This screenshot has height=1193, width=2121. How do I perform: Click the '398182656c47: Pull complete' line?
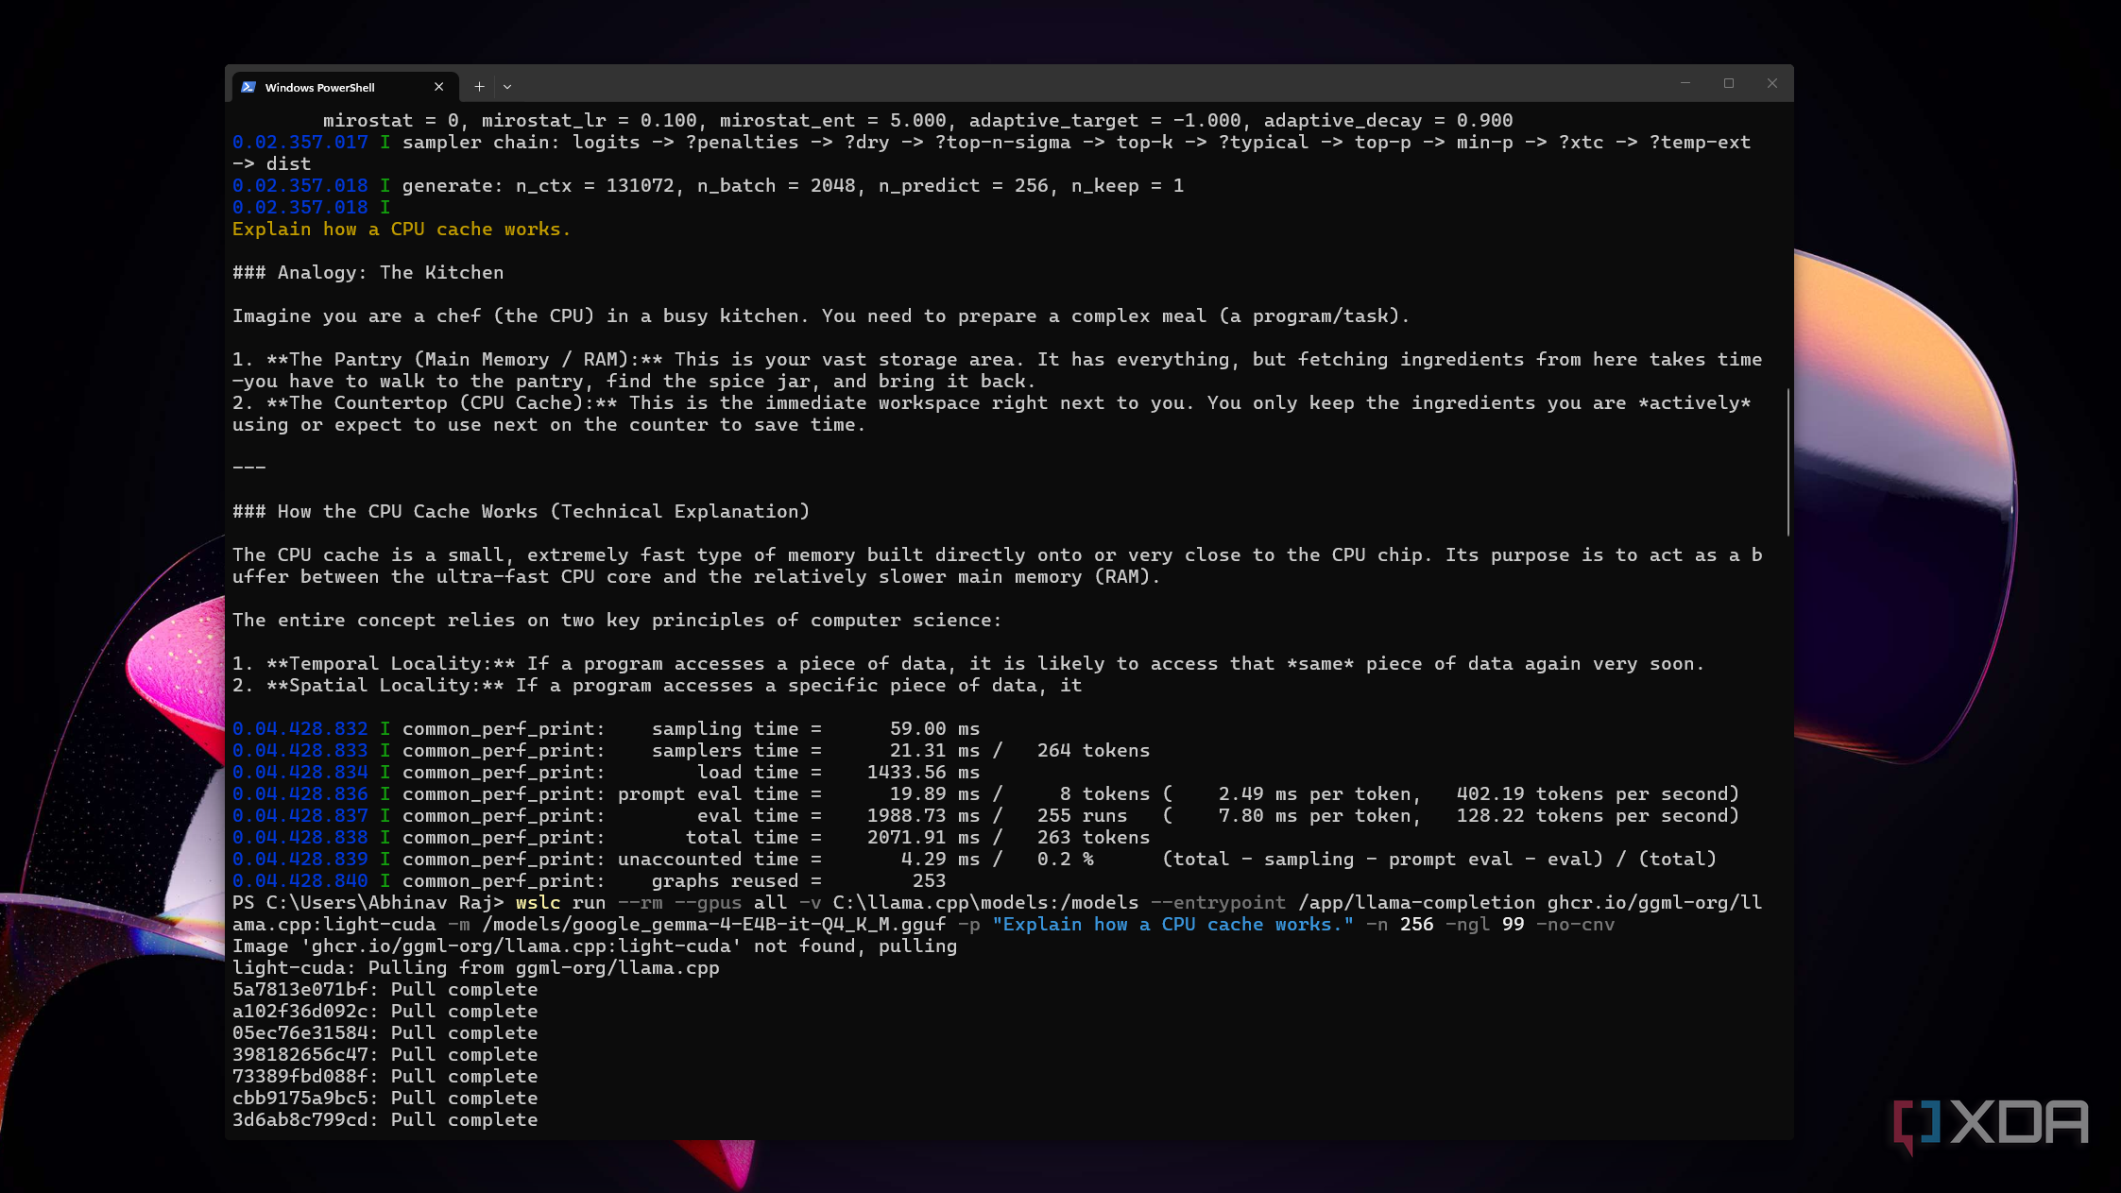click(x=385, y=1055)
